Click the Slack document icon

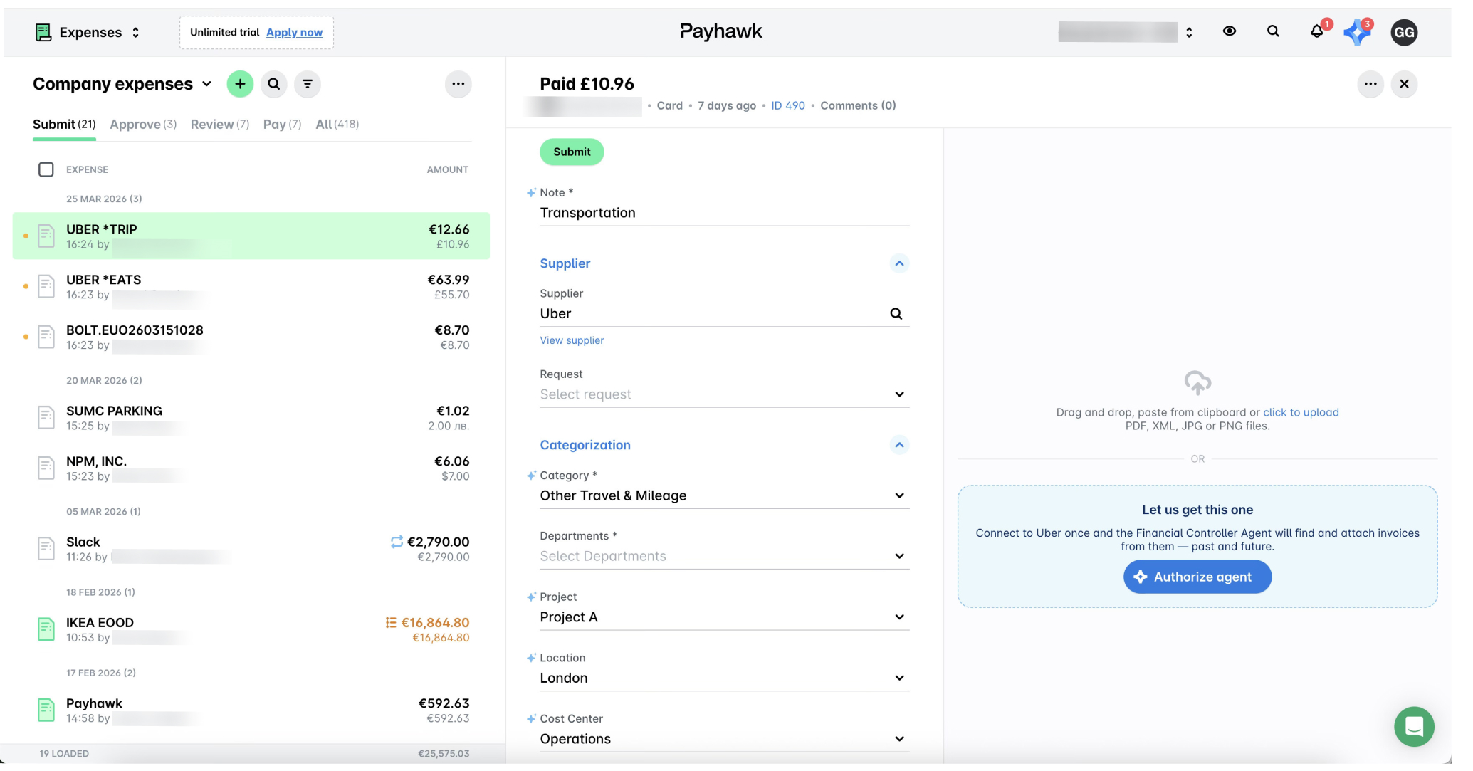(46, 549)
